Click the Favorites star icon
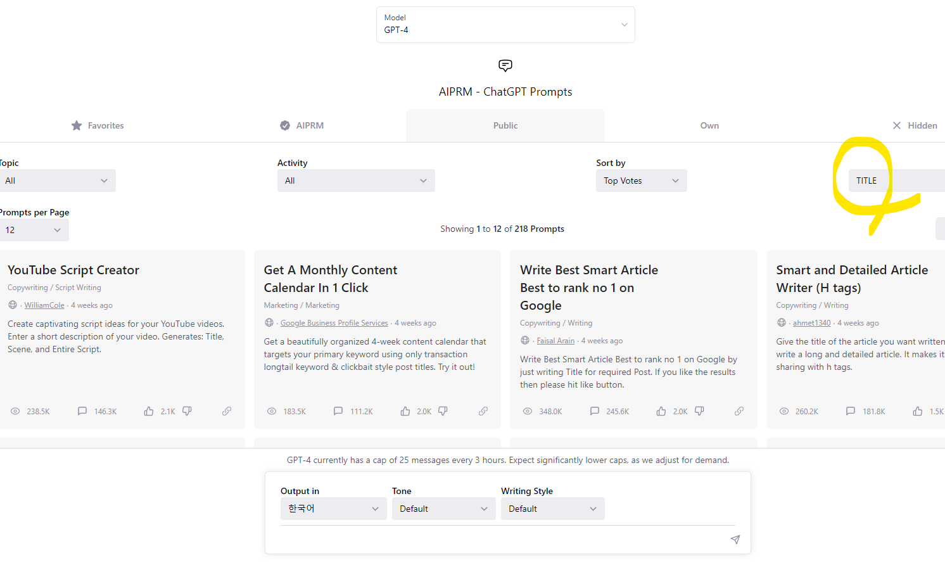 coord(77,125)
